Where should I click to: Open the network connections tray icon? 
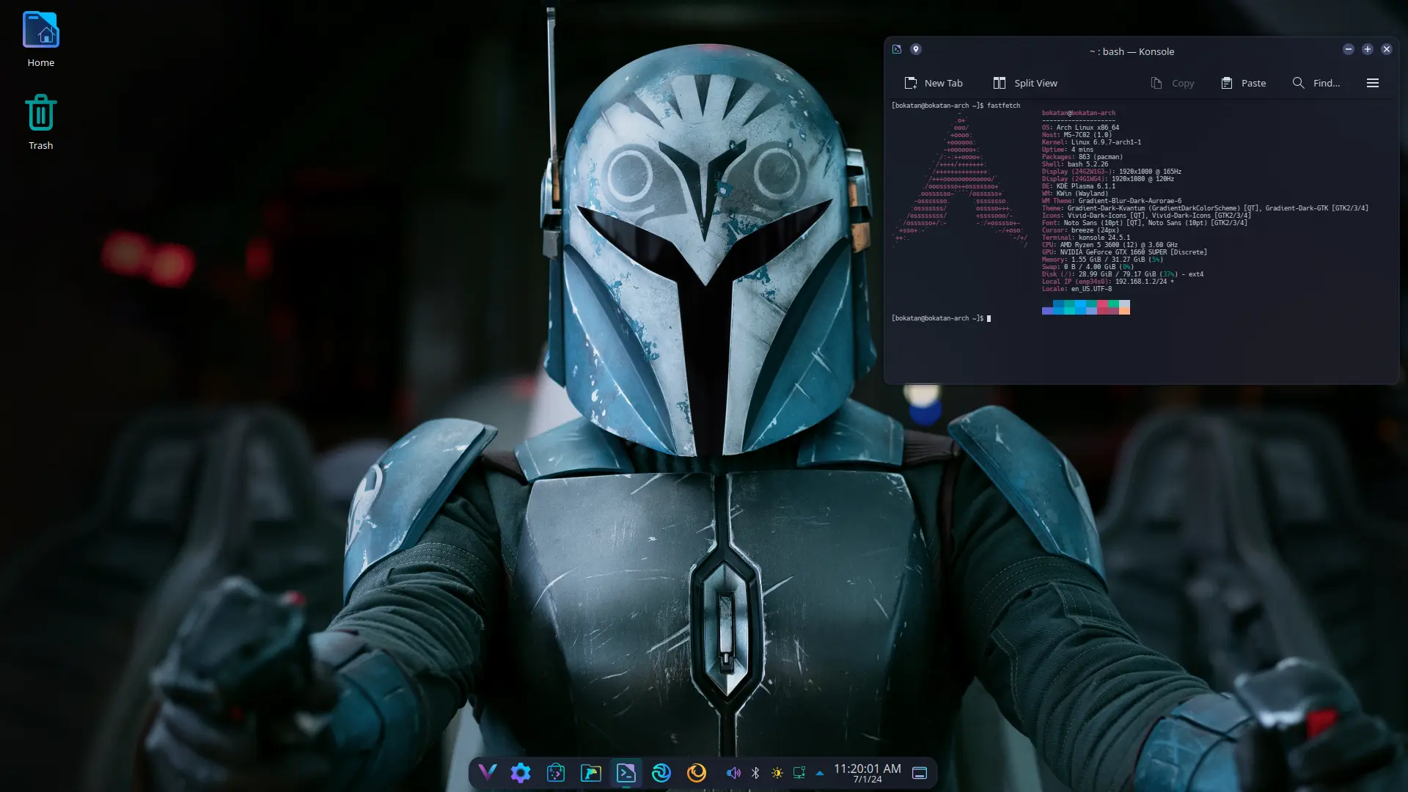click(799, 773)
